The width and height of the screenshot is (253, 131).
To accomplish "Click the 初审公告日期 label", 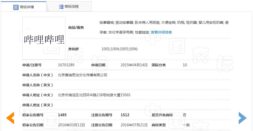I will [x=33, y=125].
